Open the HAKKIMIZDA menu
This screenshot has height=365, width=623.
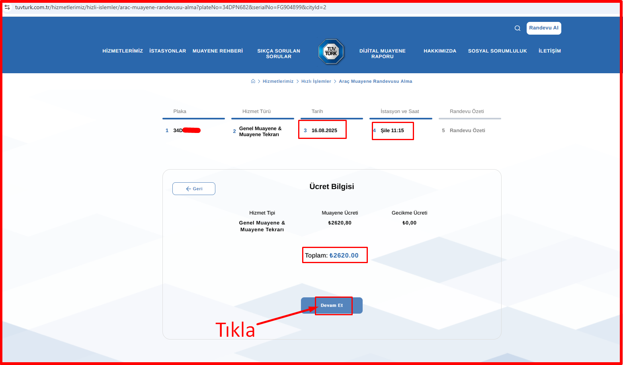pos(440,51)
